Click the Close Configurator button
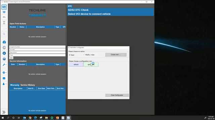The height and width of the screenshot is (120, 215). click(x=117, y=95)
